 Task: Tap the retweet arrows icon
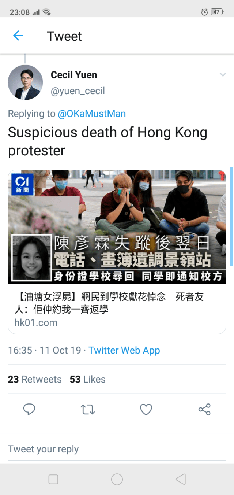[88, 409]
